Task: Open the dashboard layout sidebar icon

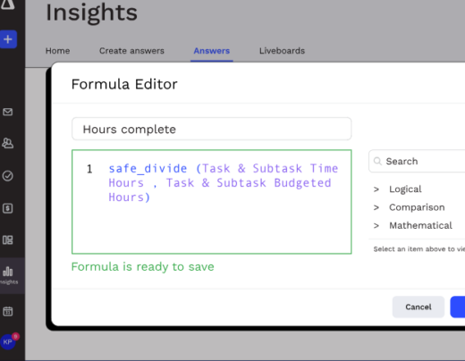Action: (x=8, y=239)
